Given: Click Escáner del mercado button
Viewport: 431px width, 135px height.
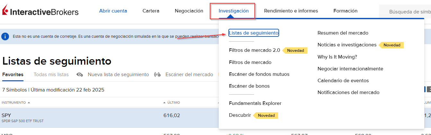Looking at the screenshot, I should click(189, 75).
